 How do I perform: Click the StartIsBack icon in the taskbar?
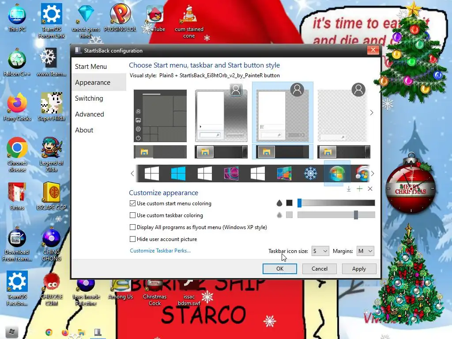(x=98, y=332)
